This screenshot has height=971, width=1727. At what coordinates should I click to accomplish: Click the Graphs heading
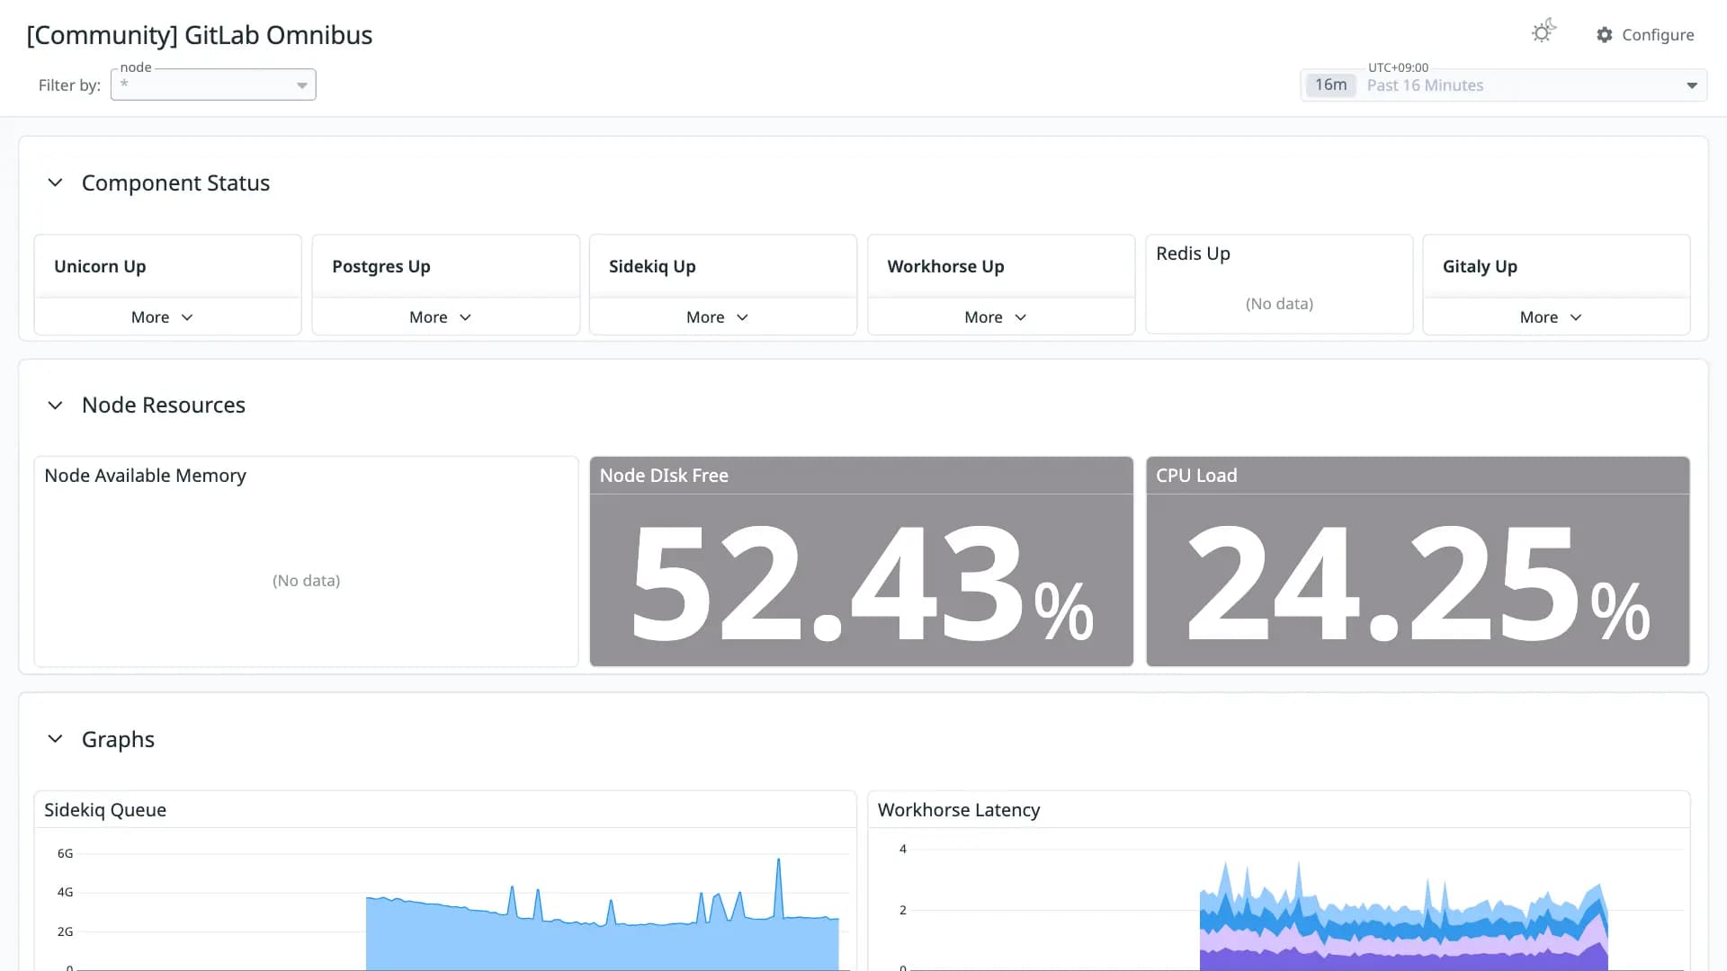coord(118,739)
